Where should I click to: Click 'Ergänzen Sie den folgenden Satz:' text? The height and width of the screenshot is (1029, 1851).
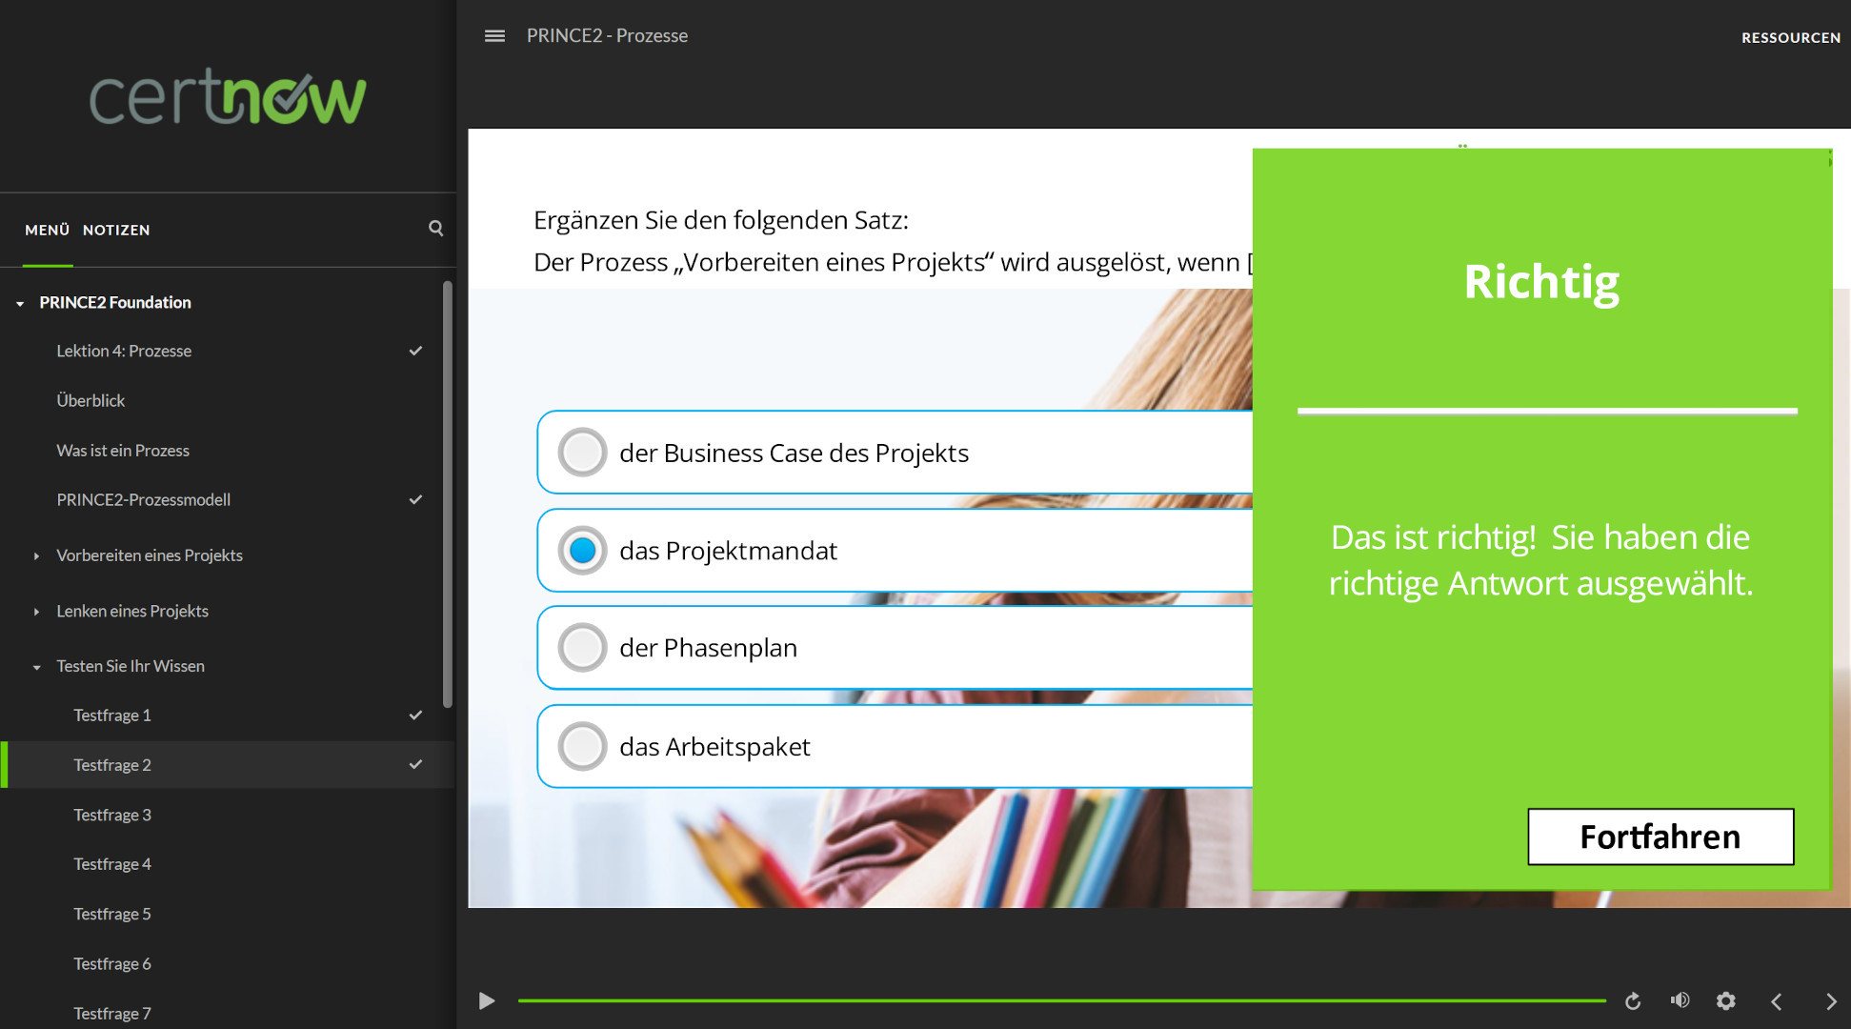coord(721,220)
